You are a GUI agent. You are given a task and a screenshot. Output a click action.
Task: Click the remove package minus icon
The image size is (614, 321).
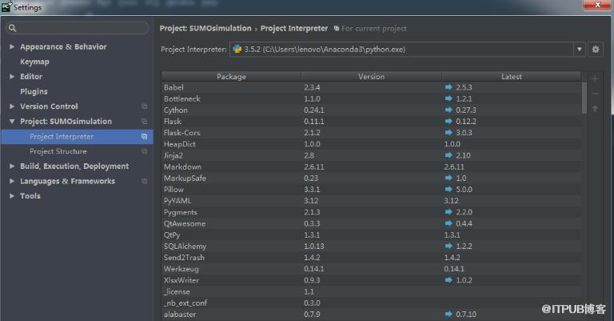click(595, 94)
